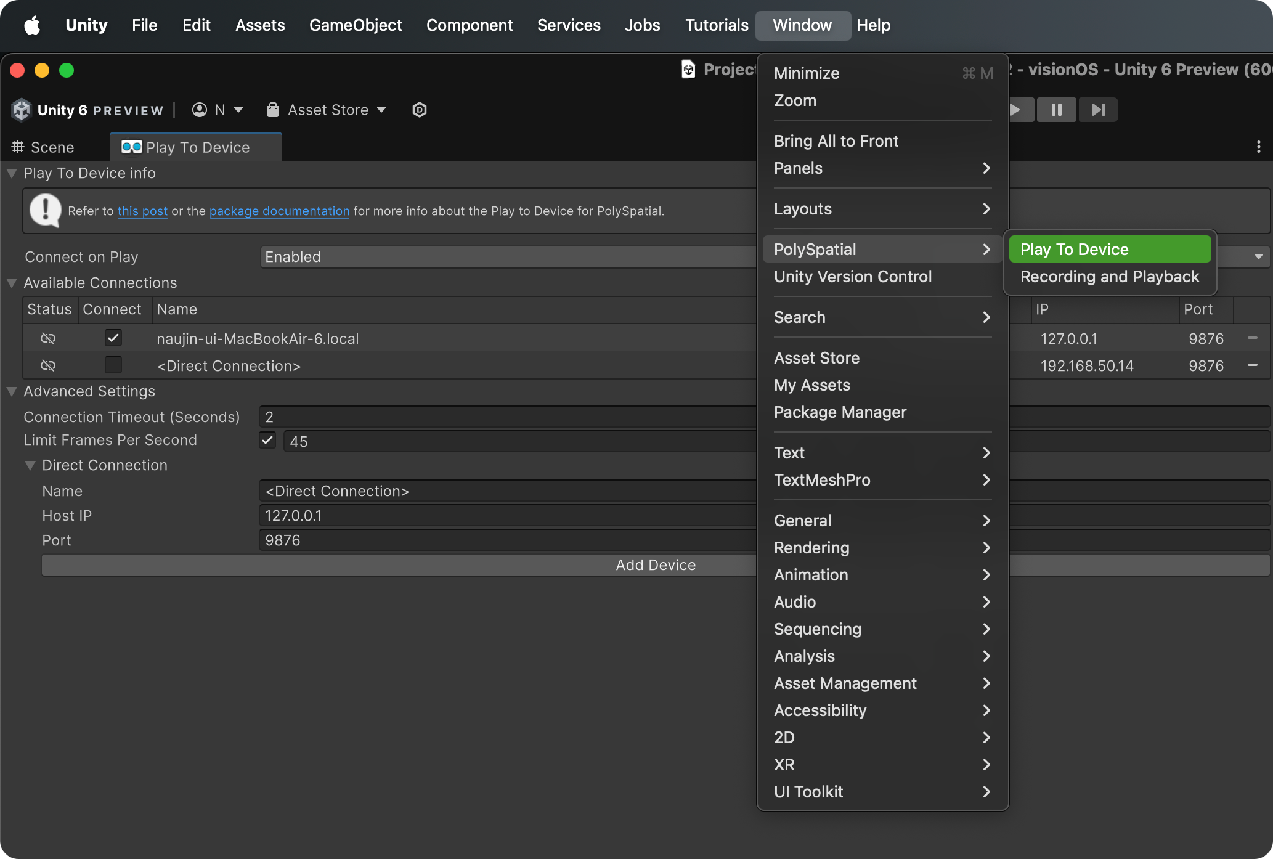Click the Apple menu icon
Screen dimensions: 1273x859
click(x=32, y=25)
